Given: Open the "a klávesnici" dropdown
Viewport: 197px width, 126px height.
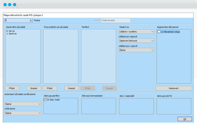Looking at the screenshot, I should [x=23, y=113].
